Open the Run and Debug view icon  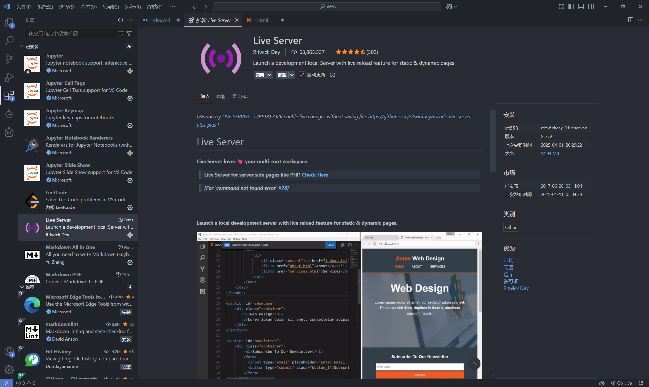point(9,77)
